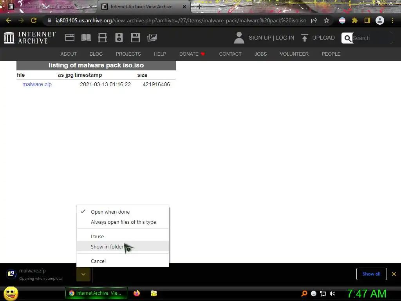Share this page using the share icon
Viewport: 401px width, 301px height.
click(x=314, y=20)
